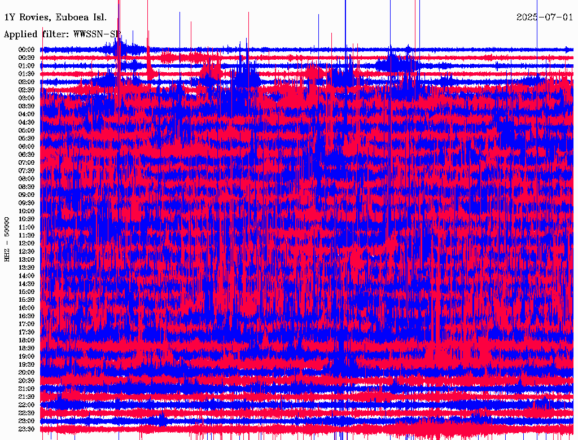This screenshot has width=578, height=440.
Task: Select the 07:00 time row label
Action: coord(27,162)
